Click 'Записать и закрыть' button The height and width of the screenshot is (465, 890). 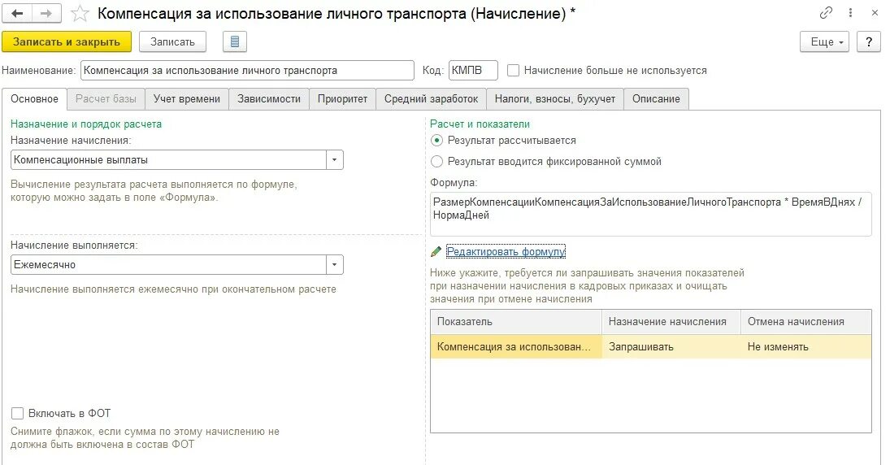[67, 42]
